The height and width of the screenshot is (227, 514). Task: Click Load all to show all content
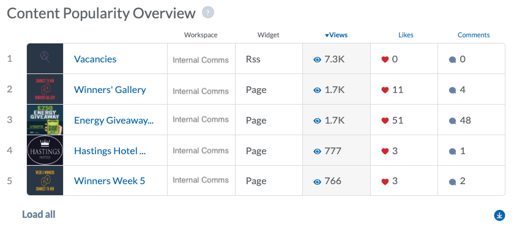[x=39, y=215]
